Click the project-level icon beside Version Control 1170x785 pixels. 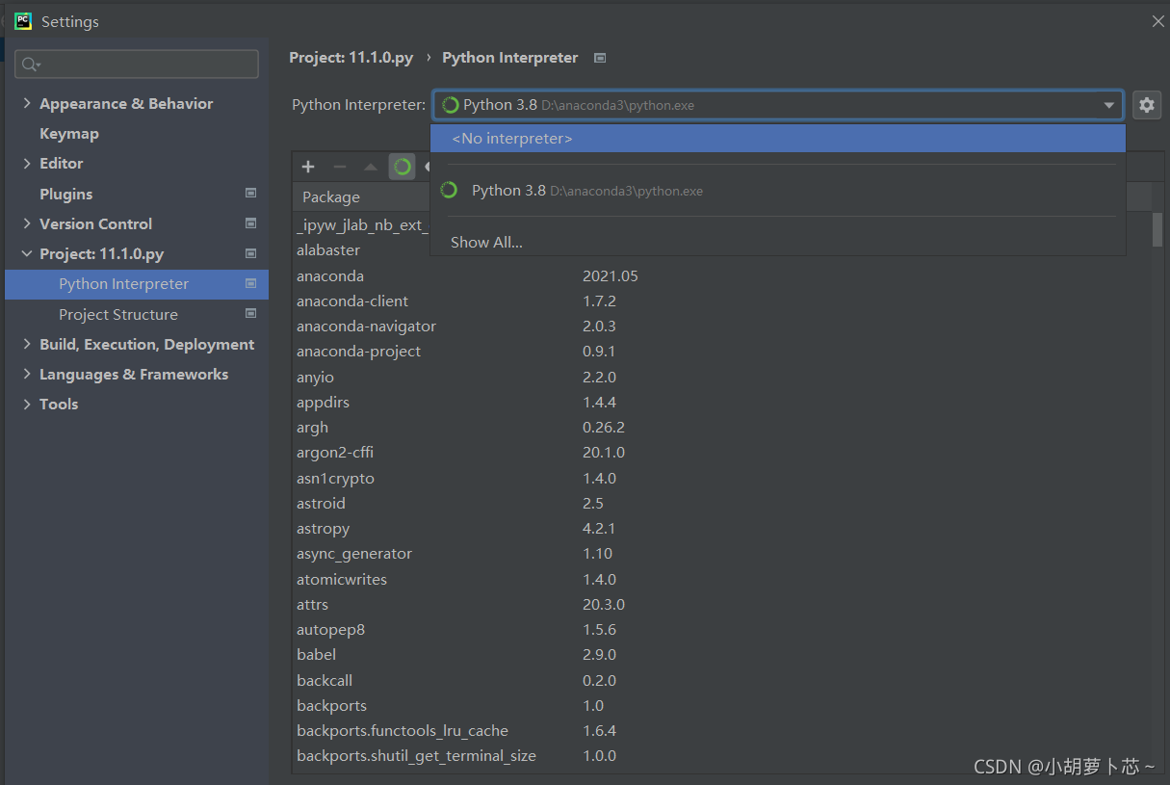pyautogui.click(x=251, y=223)
